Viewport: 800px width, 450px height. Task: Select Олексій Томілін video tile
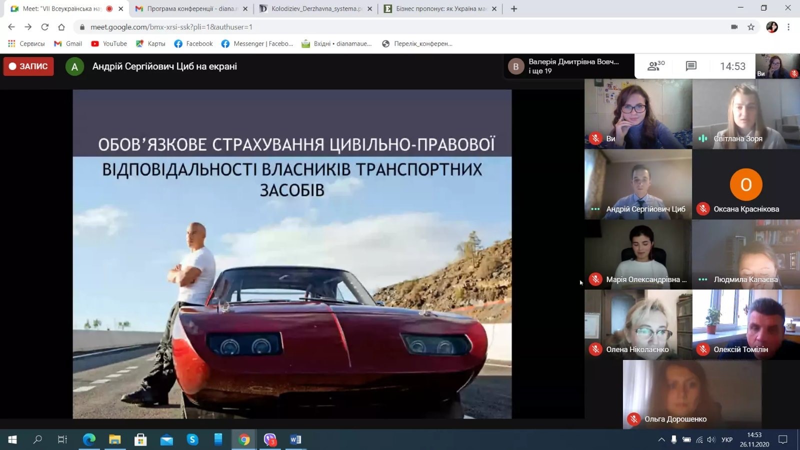(x=746, y=324)
